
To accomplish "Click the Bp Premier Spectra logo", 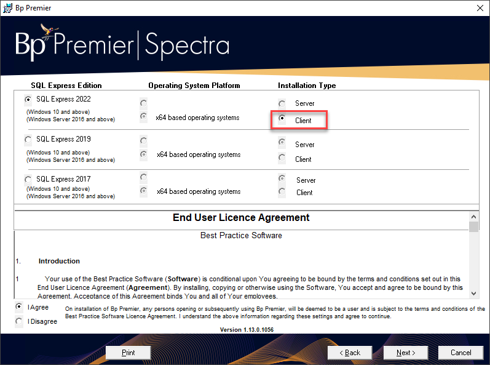I will tap(122, 43).
